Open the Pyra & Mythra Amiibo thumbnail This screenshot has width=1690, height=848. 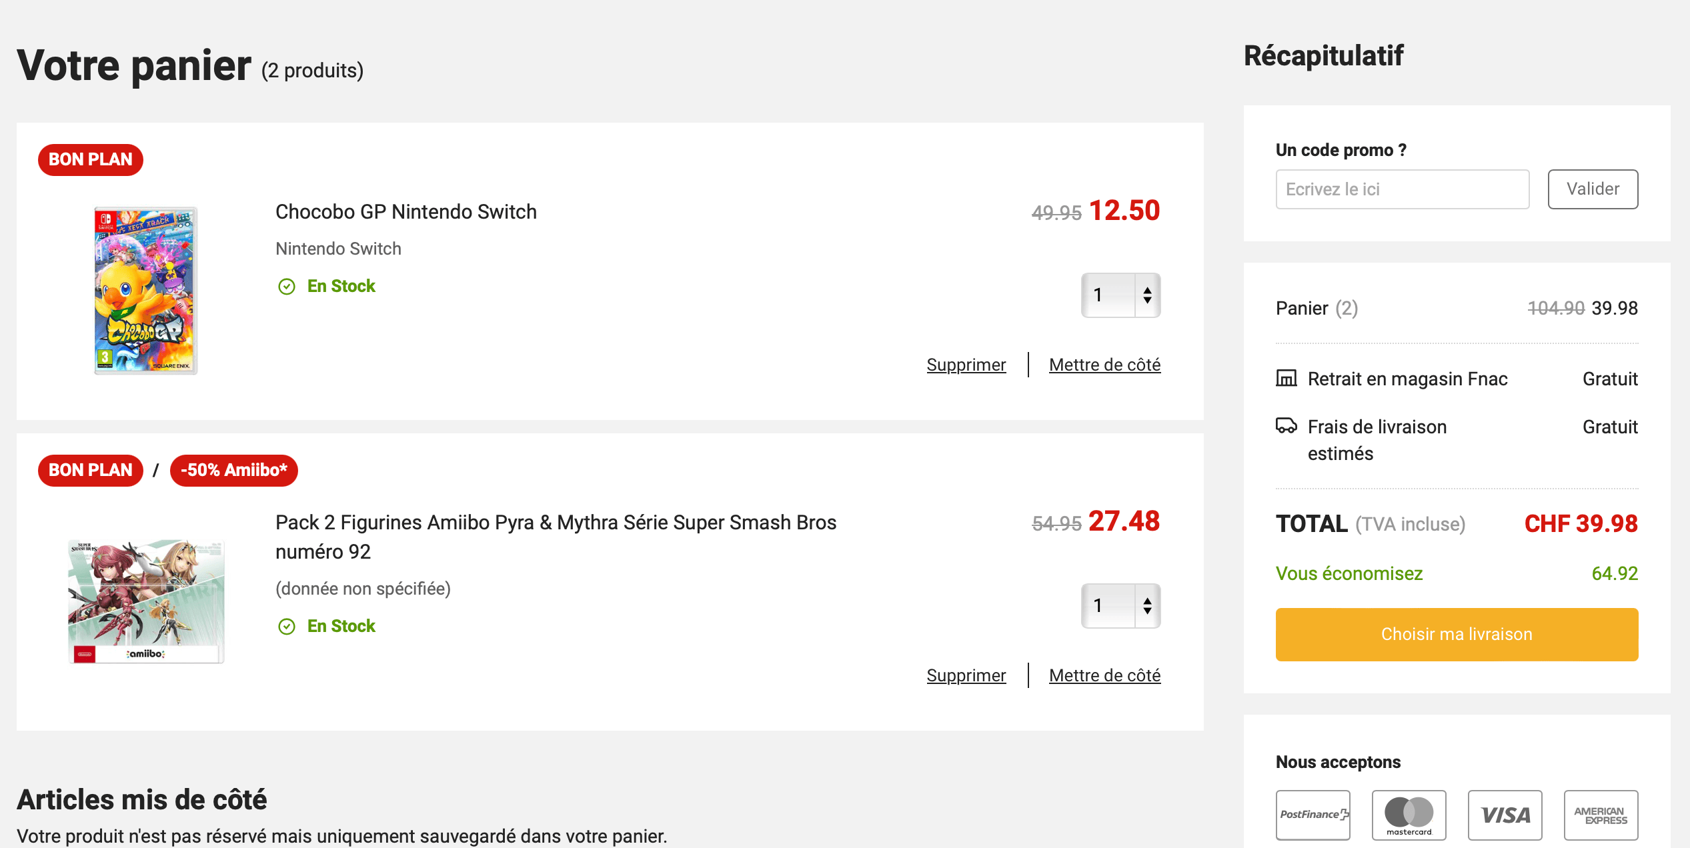tap(145, 601)
